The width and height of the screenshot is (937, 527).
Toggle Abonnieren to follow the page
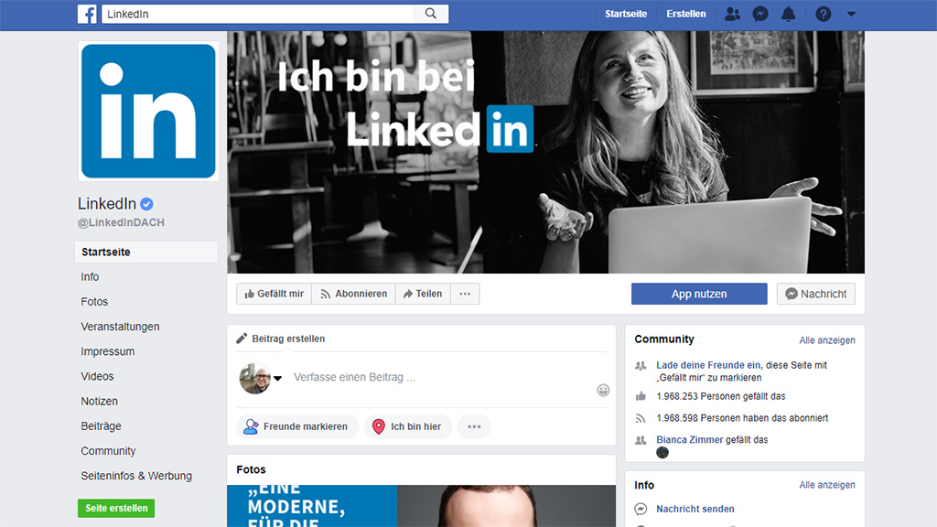[x=353, y=294]
